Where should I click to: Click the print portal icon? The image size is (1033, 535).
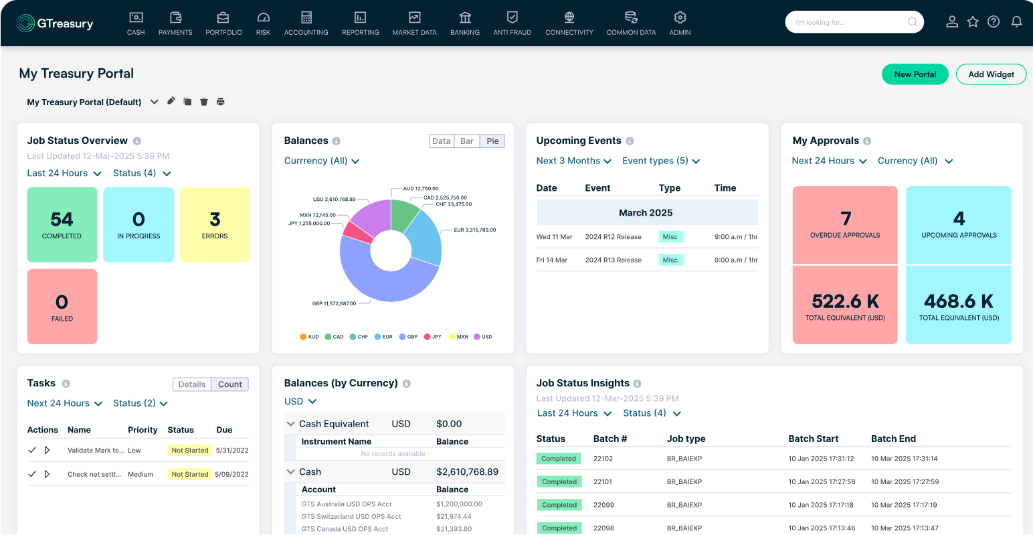[221, 102]
